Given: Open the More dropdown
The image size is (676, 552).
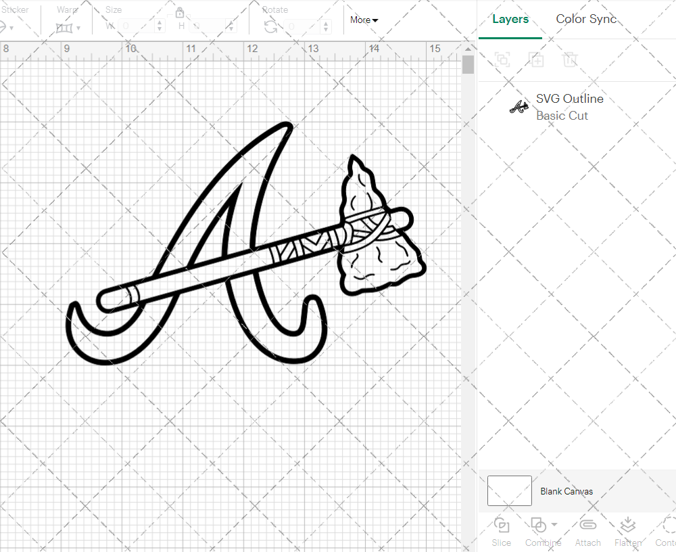Looking at the screenshot, I should [363, 20].
